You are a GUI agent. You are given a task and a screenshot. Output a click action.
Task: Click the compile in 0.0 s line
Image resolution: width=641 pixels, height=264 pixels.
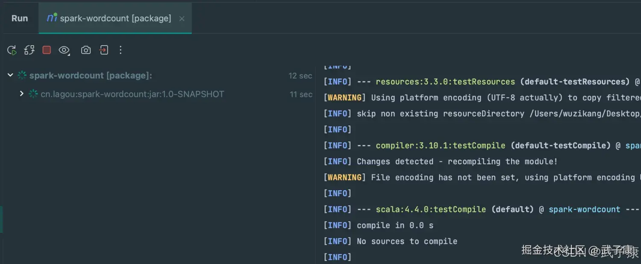pos(379,226)
